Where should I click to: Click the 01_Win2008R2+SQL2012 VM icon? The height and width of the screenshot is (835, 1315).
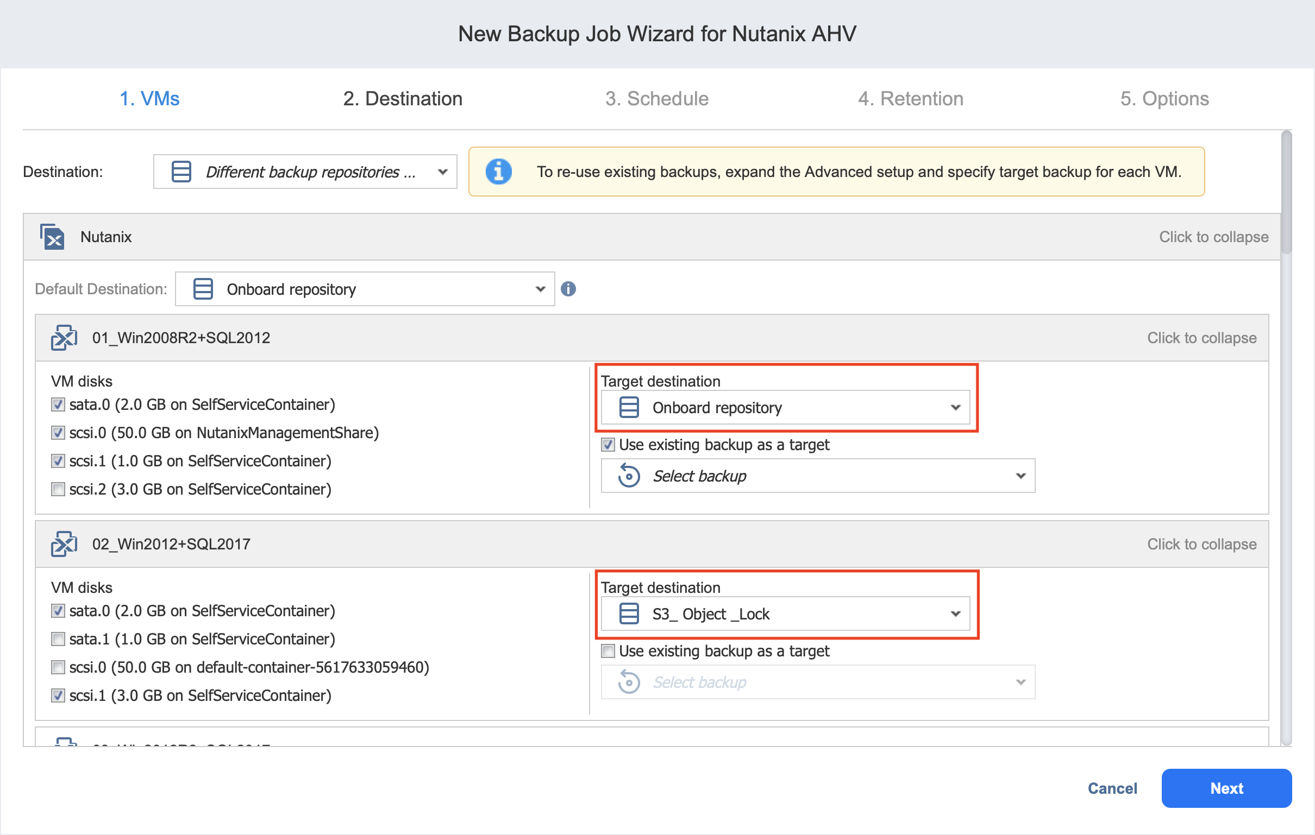64,337
